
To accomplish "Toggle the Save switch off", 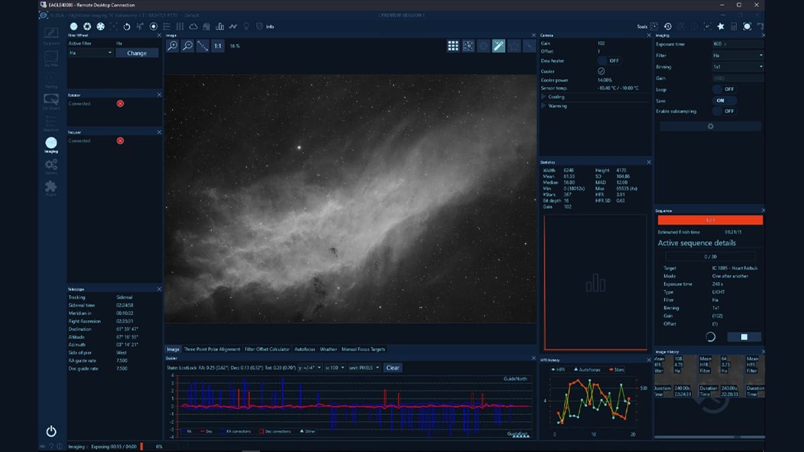I will pyautogui.click(x=724, y=100).
